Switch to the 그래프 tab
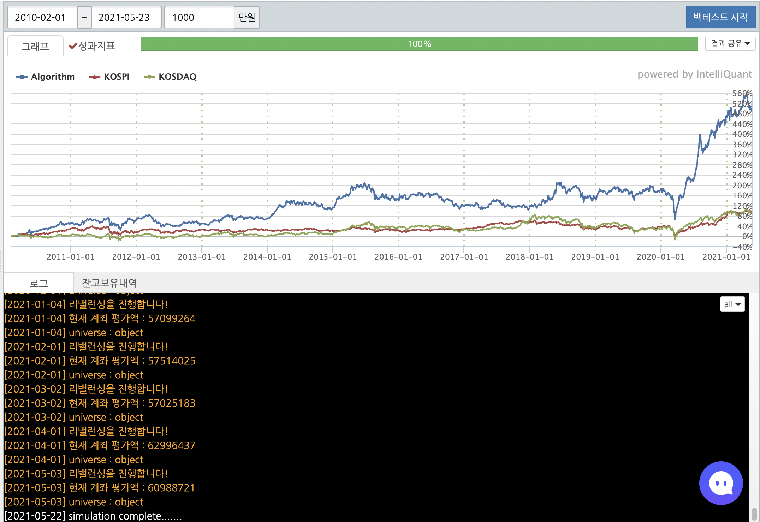 pos(35,46)
